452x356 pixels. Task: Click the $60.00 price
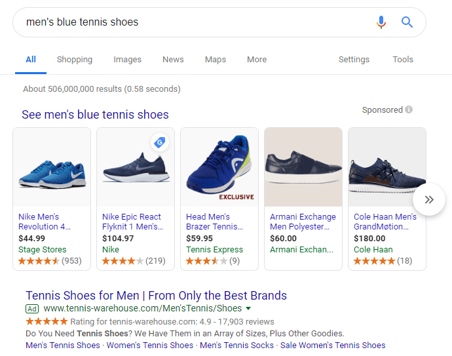[x=283, y=238]
